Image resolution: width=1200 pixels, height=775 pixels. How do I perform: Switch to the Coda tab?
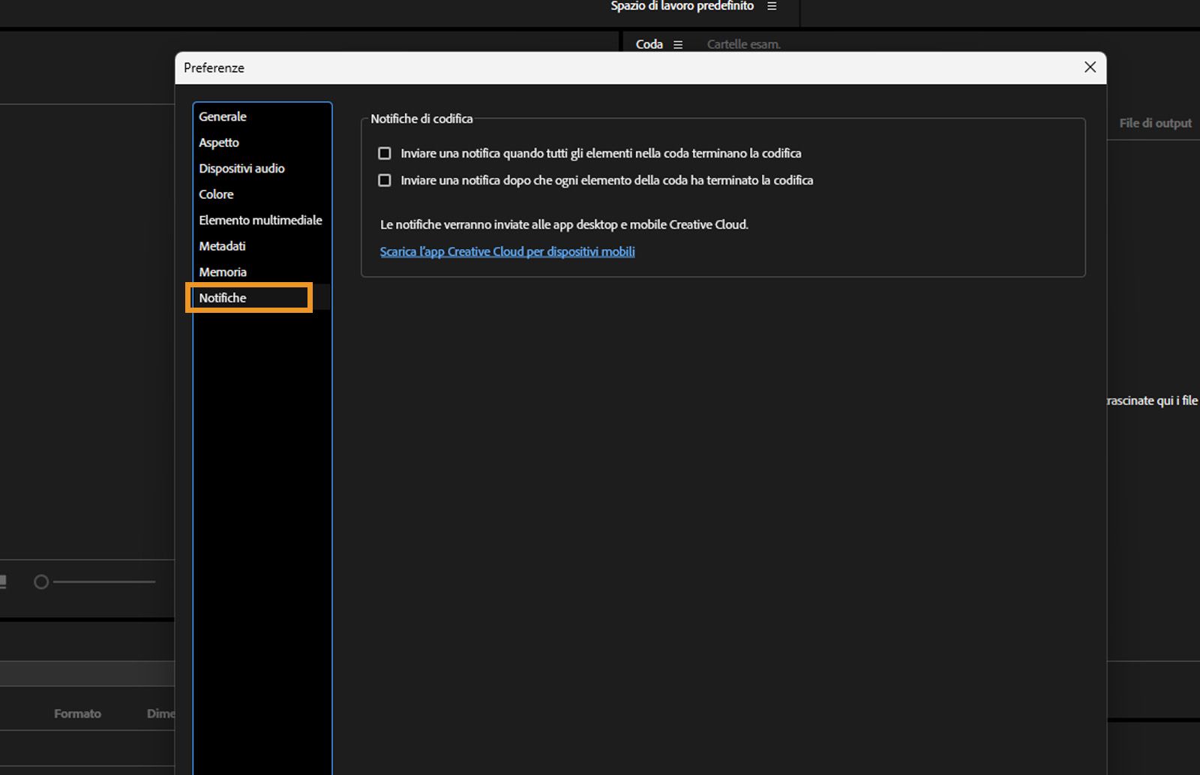coord(649,44)
